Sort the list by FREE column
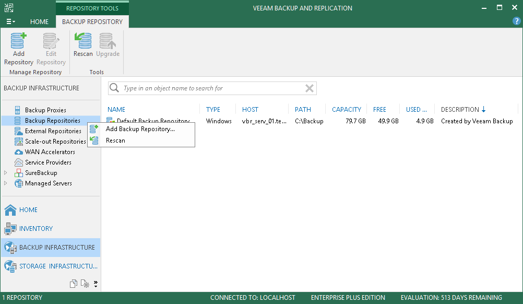Viewport: 523px width, 304px height. [x=379, y=110]
